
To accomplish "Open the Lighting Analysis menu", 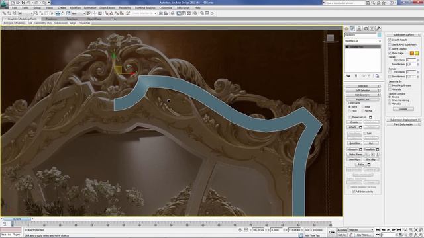I will [x=145, y=8].
